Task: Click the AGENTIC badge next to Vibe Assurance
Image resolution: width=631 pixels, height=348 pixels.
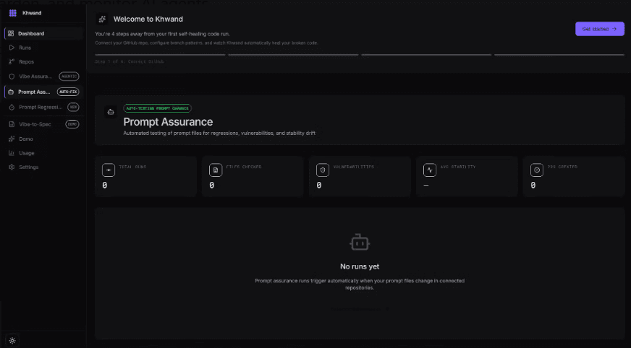Action: (69, 77)
